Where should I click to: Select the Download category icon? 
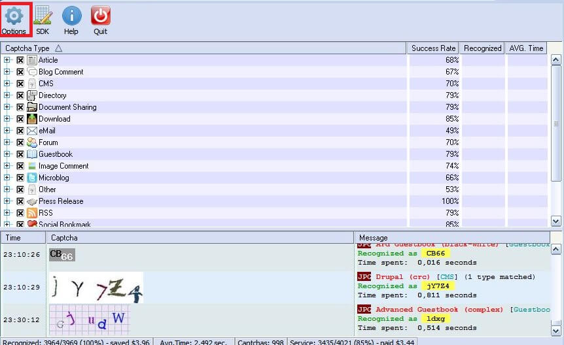click(32, 119)
